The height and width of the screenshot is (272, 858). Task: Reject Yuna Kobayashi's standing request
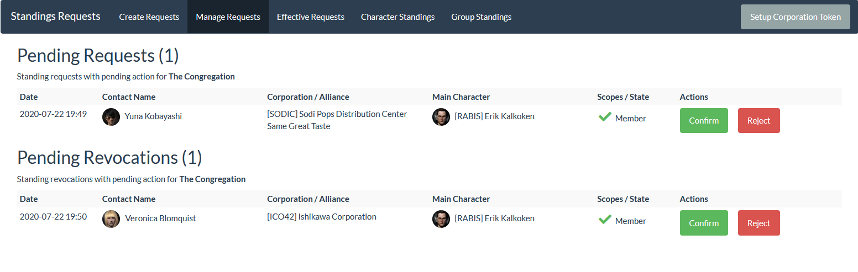[x=758, y=121]
